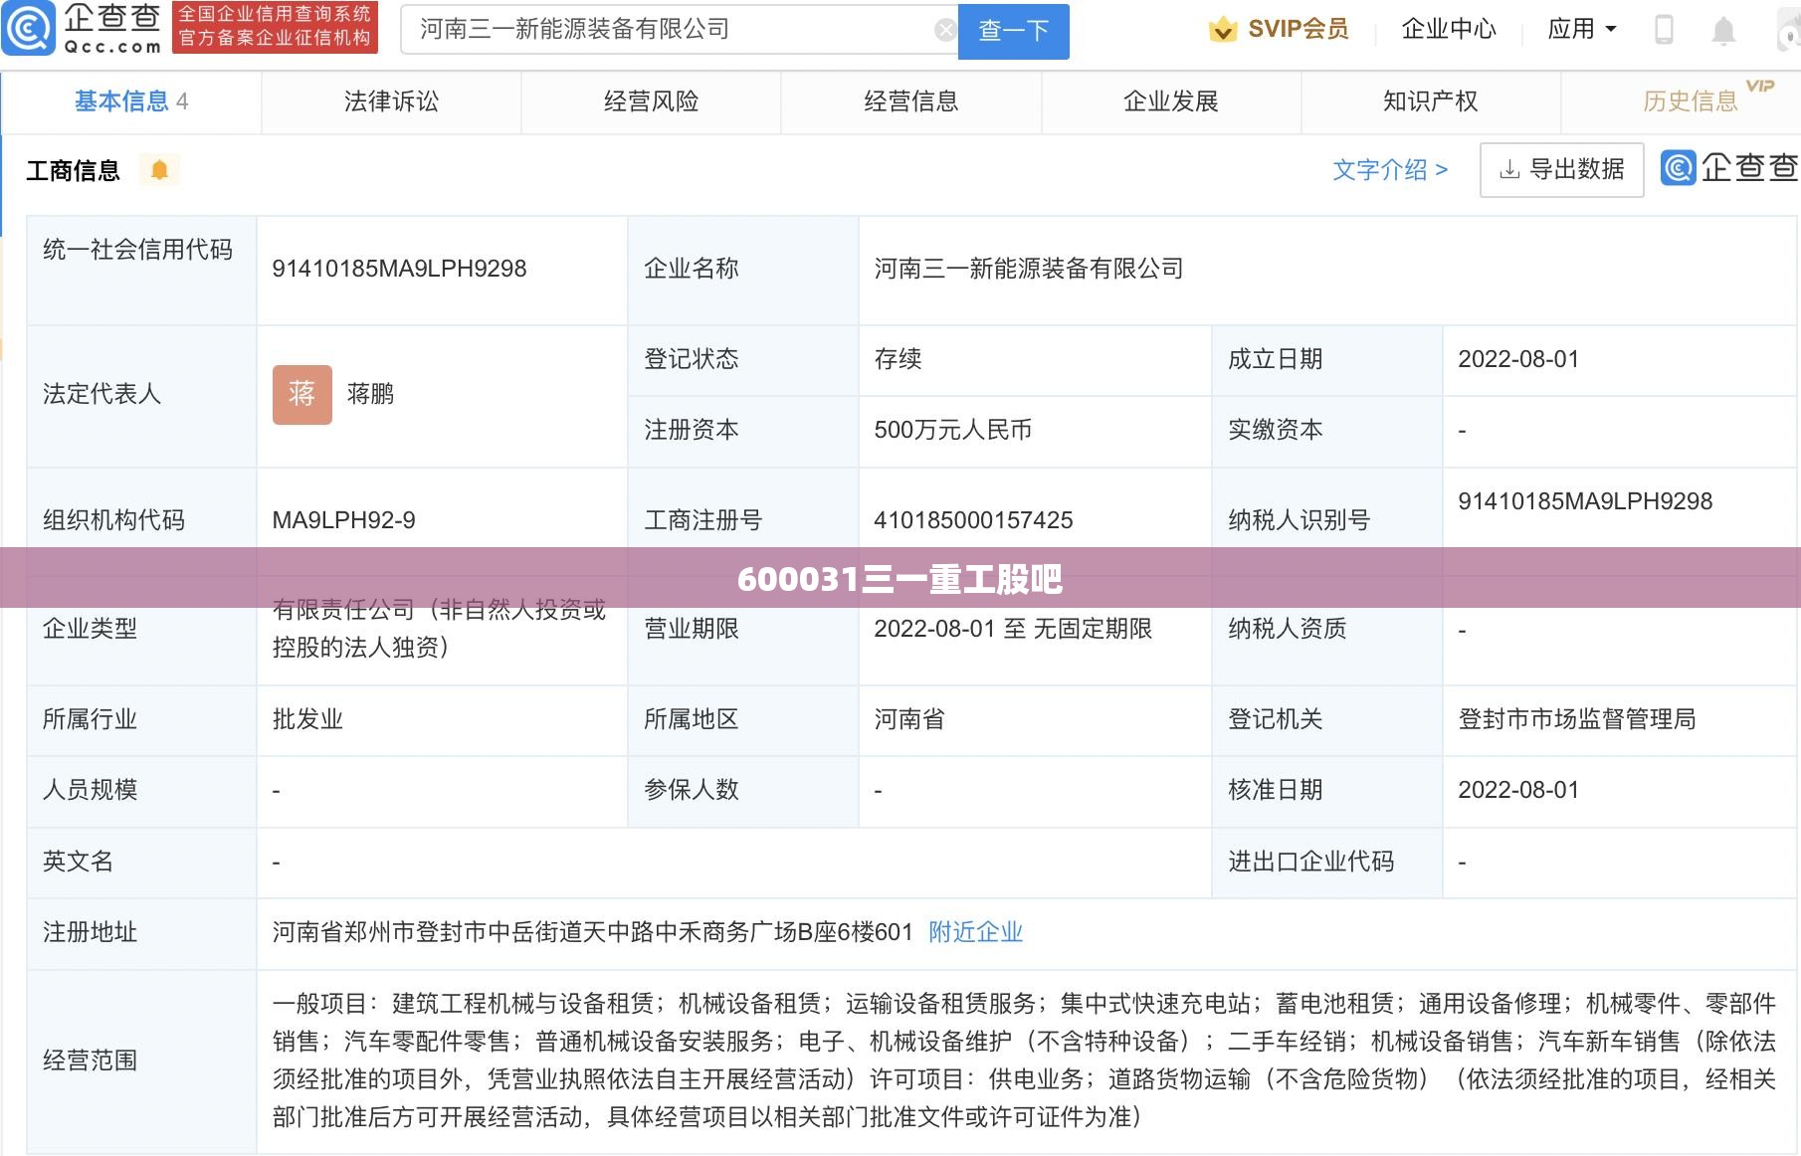
Task: Click the 经营范围 business scope paragraph
Action: (1024, 1060)
